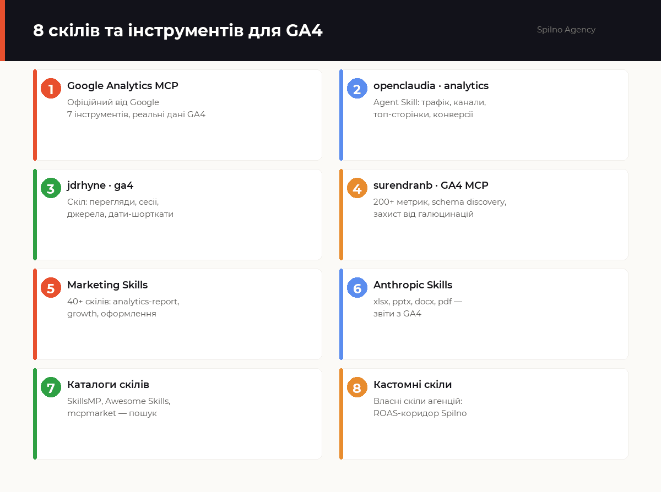
Task: Click 'звіти з GA4' line
Action: 397,314
